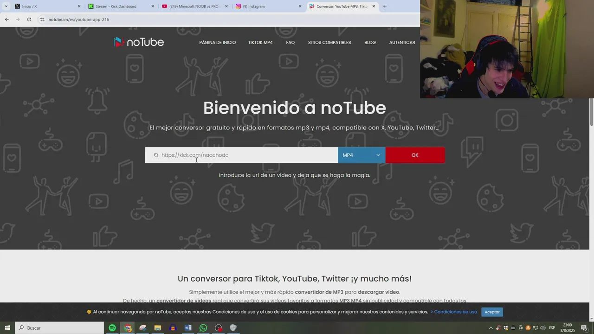Viewport: 594px width, 334px height.
Task: Click the orange Avast tray icon
Action: (x=528, y=328)
